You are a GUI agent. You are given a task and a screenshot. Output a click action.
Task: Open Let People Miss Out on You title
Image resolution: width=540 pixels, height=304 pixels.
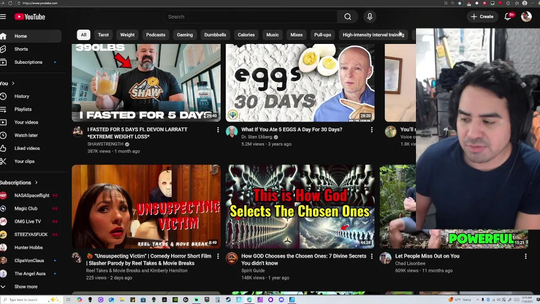click(x=427, y=256)
